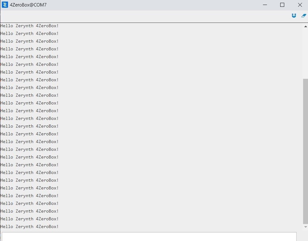Clear console with the eraser icon
This screenshot has width=308, height=241.
(304, 15)
